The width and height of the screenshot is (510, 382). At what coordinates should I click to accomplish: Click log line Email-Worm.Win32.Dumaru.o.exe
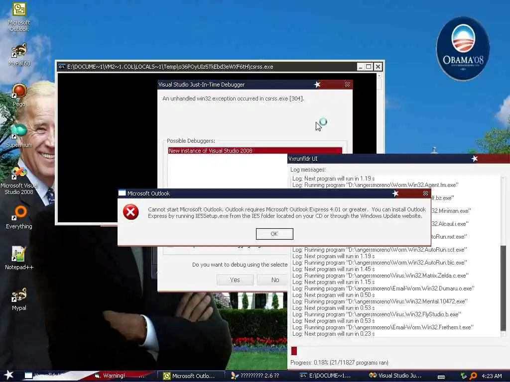[x=383, y=288]
